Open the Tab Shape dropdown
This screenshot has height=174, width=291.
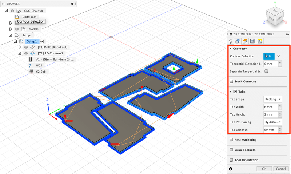pos(272,99)
